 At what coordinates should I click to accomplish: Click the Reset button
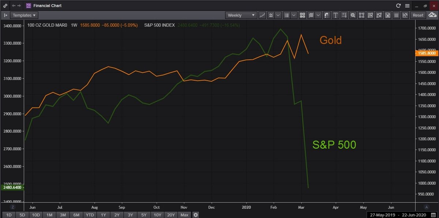(x=417, y=15)
